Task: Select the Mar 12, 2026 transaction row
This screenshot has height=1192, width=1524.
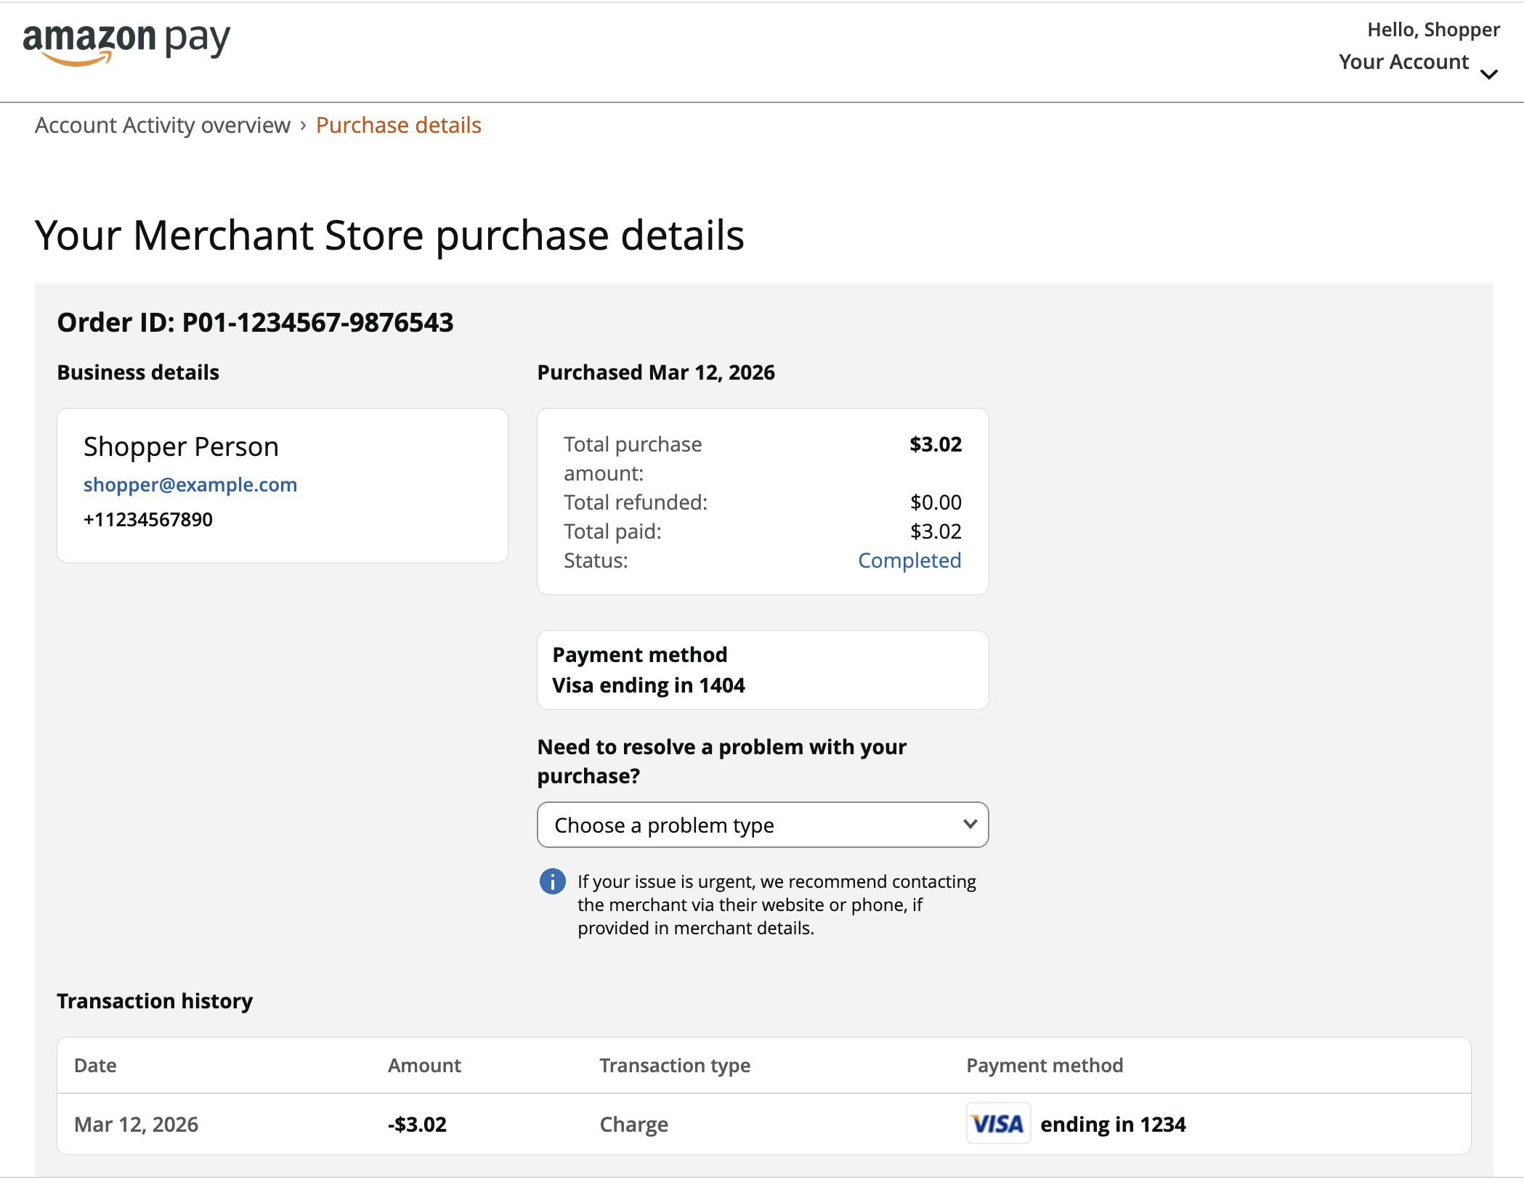Action: 137,1124
